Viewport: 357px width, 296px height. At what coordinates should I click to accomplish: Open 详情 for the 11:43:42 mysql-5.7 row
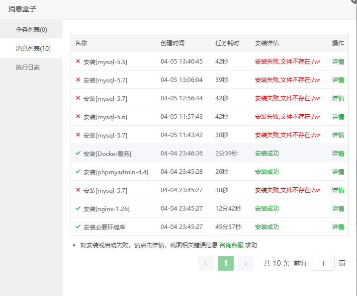pyautogui.click(x=338, y=135)
